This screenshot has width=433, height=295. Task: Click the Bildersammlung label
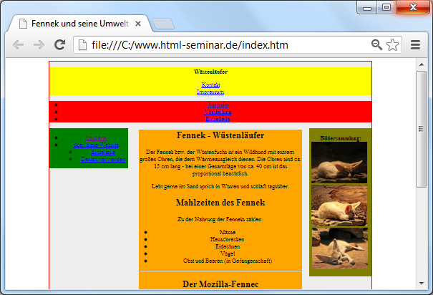click(341, 138)
